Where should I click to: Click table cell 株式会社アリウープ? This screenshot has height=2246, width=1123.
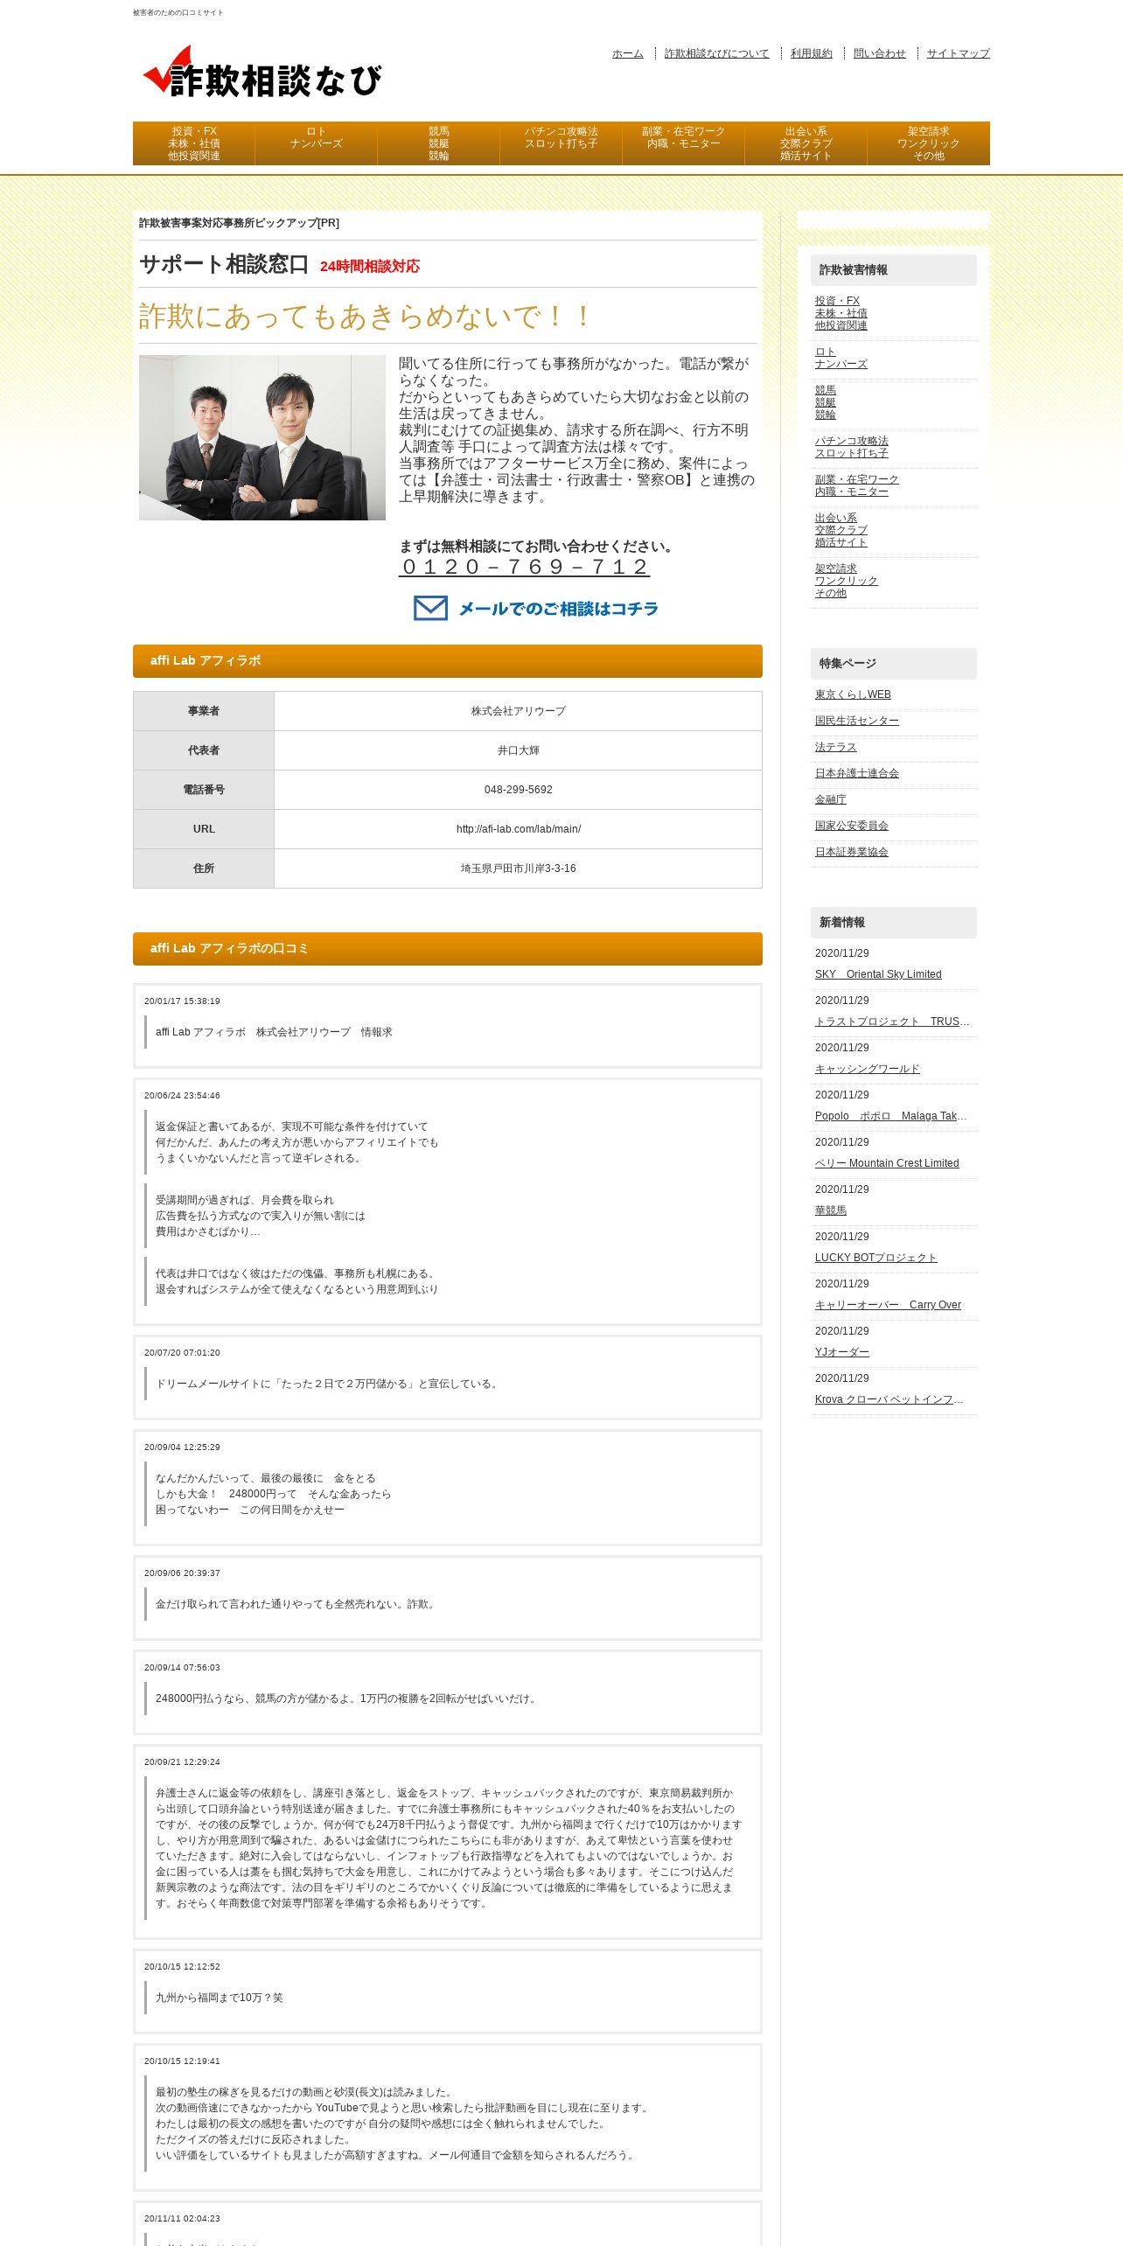click(x=518, y=711)
